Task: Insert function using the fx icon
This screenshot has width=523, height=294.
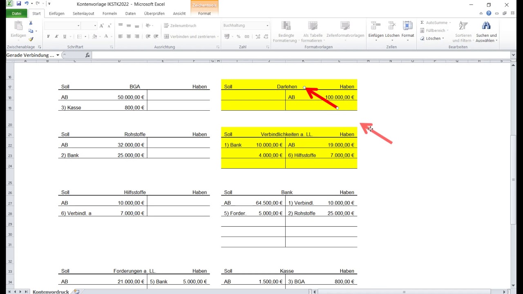Action: (87, 55)
